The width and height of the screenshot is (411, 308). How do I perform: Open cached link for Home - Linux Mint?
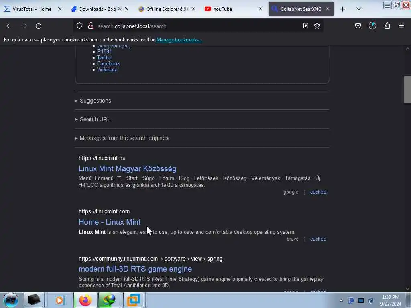(x=318, y=239)
